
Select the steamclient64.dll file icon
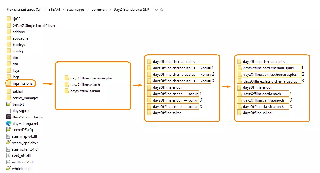point(8,149)
